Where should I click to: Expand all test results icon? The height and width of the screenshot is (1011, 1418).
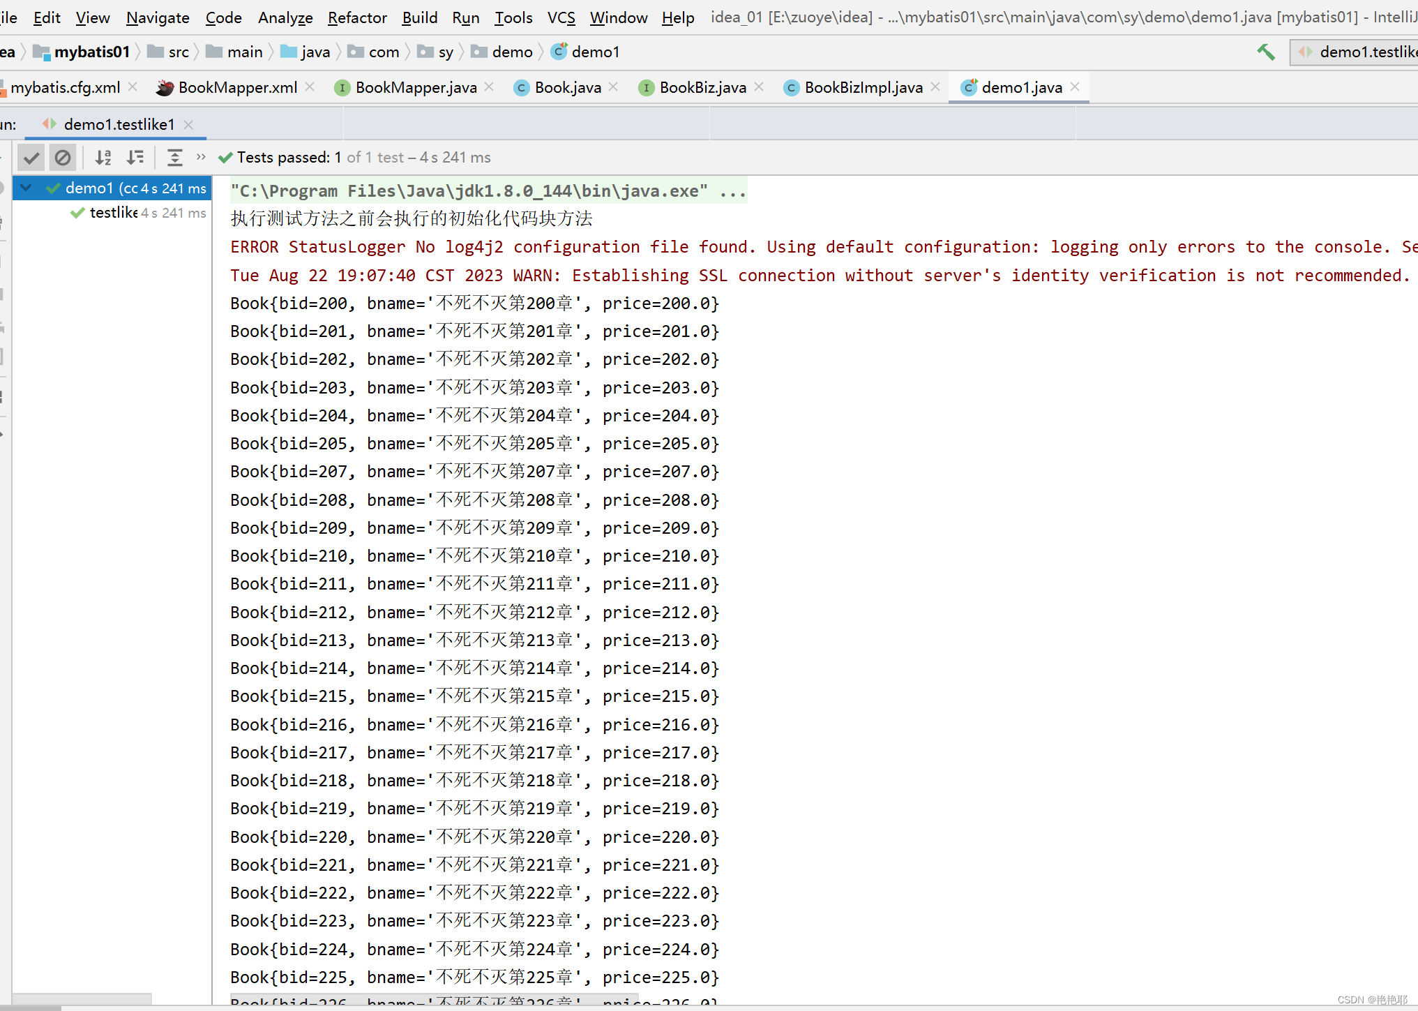(174, 158)
